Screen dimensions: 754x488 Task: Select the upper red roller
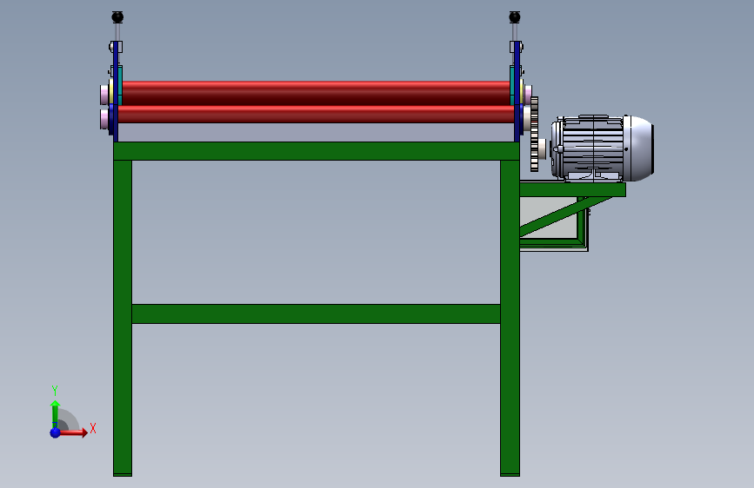coord(316,93)
